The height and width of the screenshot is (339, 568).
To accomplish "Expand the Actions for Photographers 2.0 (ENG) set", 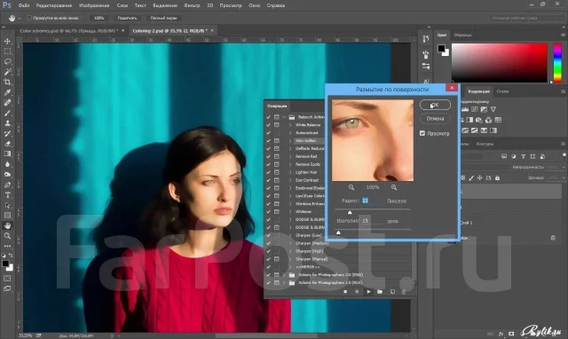I will 284,275.
